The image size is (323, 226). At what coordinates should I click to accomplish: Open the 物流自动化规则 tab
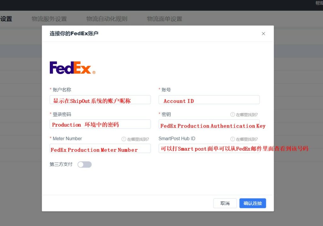point(106,19)
